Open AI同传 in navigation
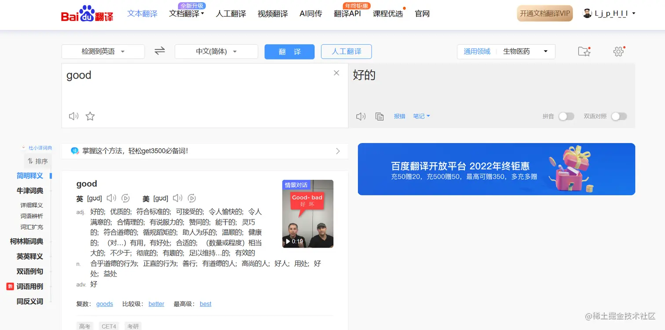Viewport: 665px width, 330px height. click(x=311, y=14)
